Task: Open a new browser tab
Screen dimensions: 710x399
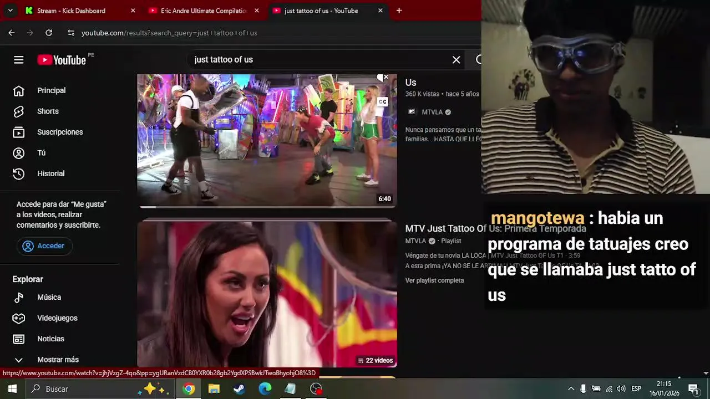Action: [x=399, y=11]
